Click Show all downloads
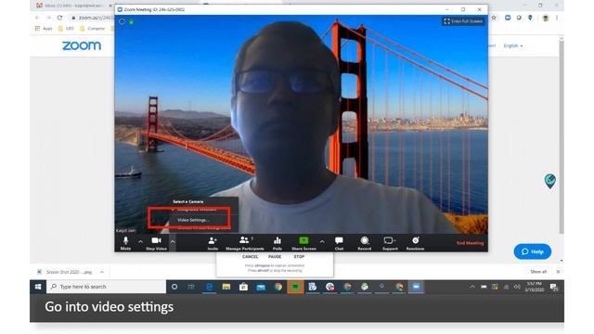Viewport: 594px width, 334px height. (538, 272)
